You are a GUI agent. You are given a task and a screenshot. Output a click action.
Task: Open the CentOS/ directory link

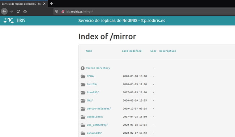[92, 84]
